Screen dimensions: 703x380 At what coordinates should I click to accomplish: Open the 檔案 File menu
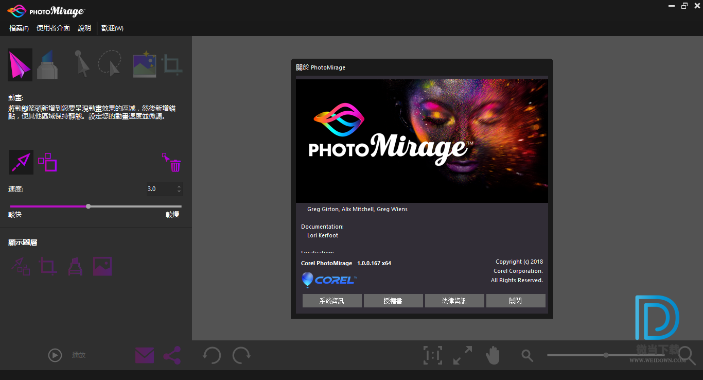click(x=19, y=28)
